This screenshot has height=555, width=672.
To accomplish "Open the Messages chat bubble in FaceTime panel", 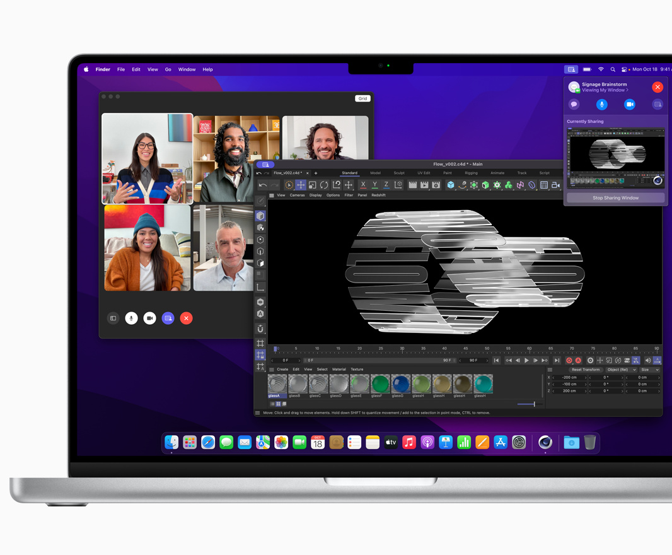I will 574,105.
